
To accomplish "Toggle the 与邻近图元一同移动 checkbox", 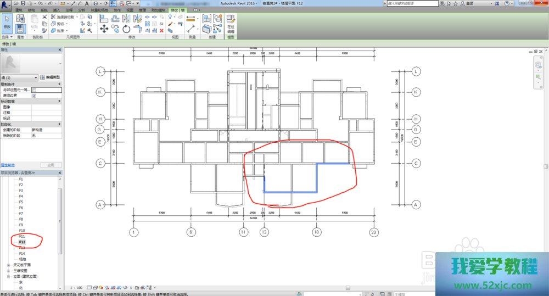I will (x=34, y=90).
